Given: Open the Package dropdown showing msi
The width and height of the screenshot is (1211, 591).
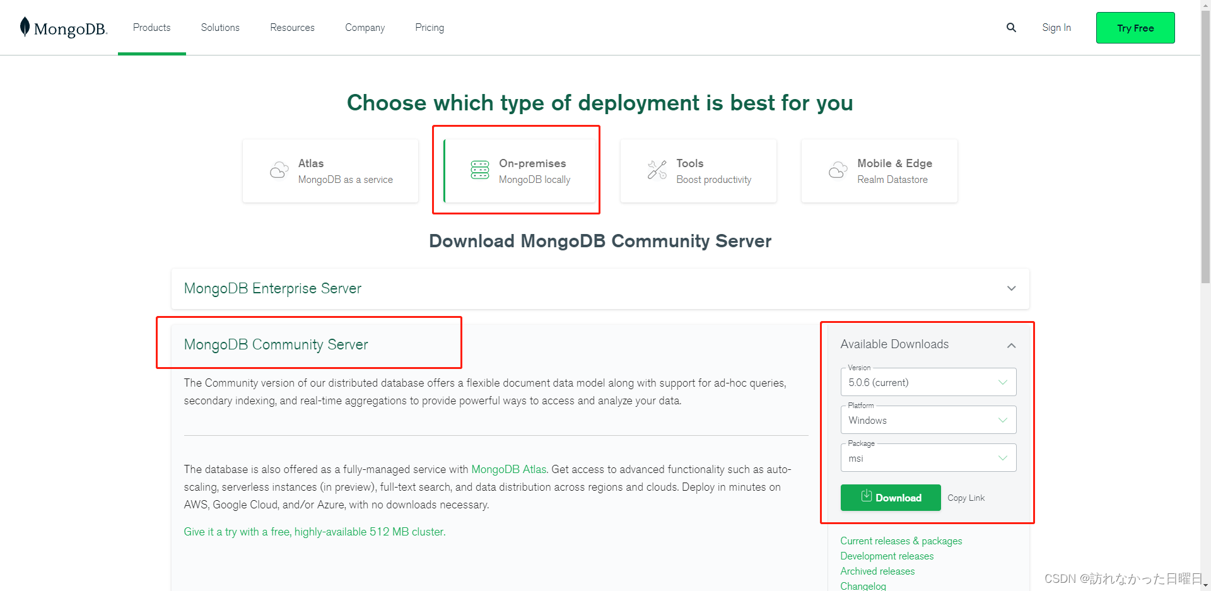Looking at the screenshot, I should pyautogui.click(x=928, y=458).
